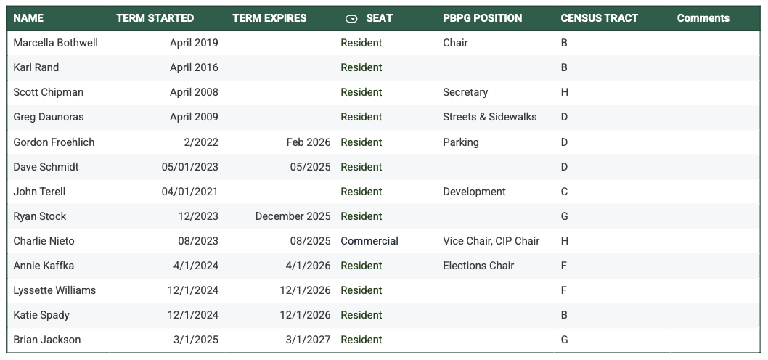Select the Feb 2026 term expires cell
Viewport: 768px width, 360px height.
(281, 142)
